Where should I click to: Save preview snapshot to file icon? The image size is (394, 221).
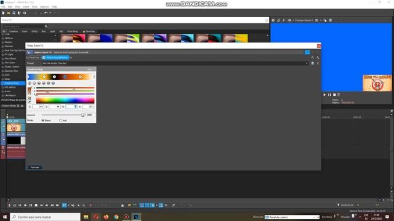[x=331, y=20]
